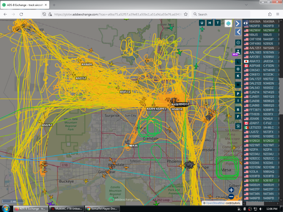Click the aircraft list scroll-up arrow
The width and height of the screenshot is (283, 212).
pos(281,20)
